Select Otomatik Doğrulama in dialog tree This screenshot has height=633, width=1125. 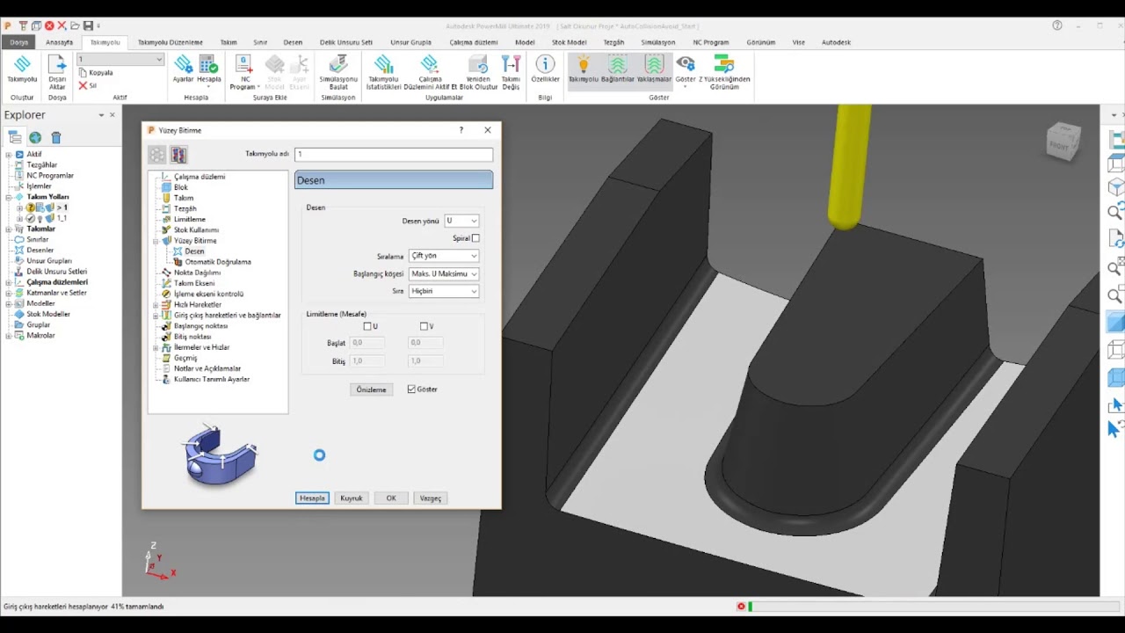tap(217, 262)
